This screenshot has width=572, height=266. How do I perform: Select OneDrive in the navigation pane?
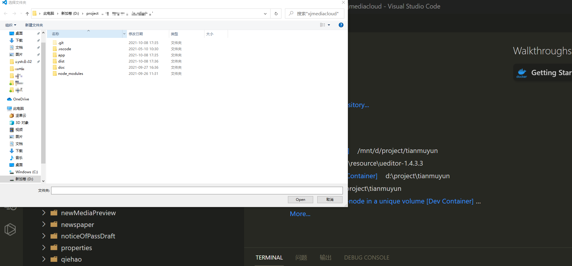tap(21, 99)
